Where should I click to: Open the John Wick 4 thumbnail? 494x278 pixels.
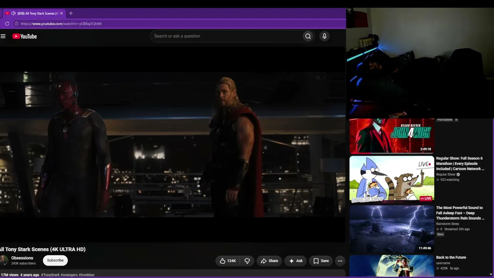[x=392, y=136]
